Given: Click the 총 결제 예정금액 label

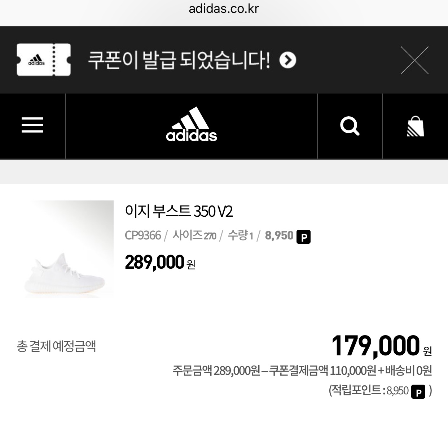Looking at the screenshot, I should (x=56, y=346).
